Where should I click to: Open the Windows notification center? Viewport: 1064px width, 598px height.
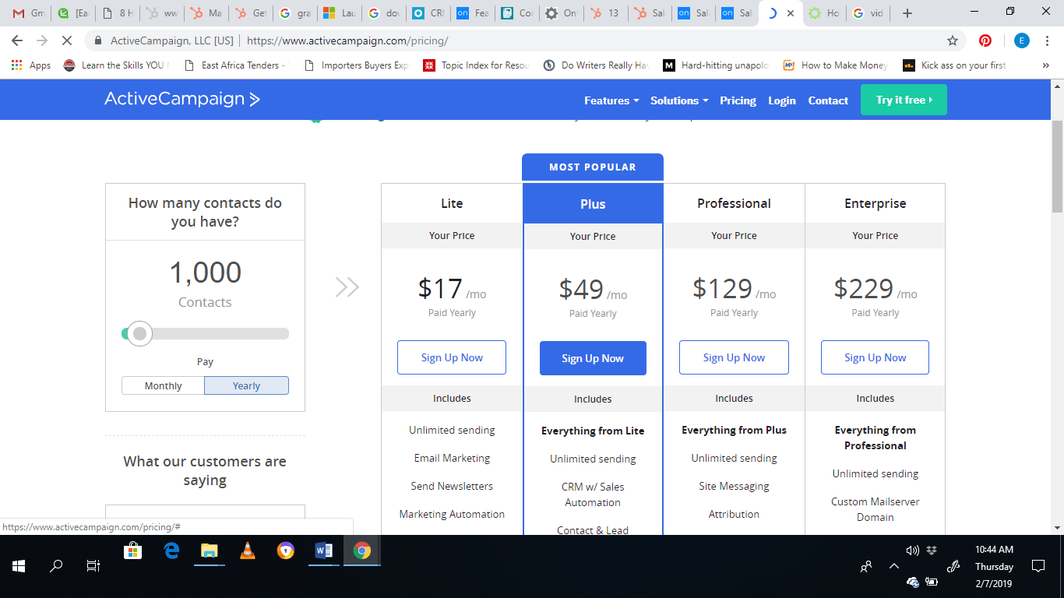[x=1038, y=566]
